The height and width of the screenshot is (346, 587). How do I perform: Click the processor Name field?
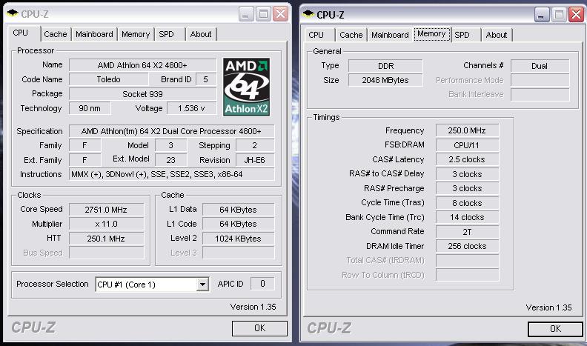click(142, 65)
